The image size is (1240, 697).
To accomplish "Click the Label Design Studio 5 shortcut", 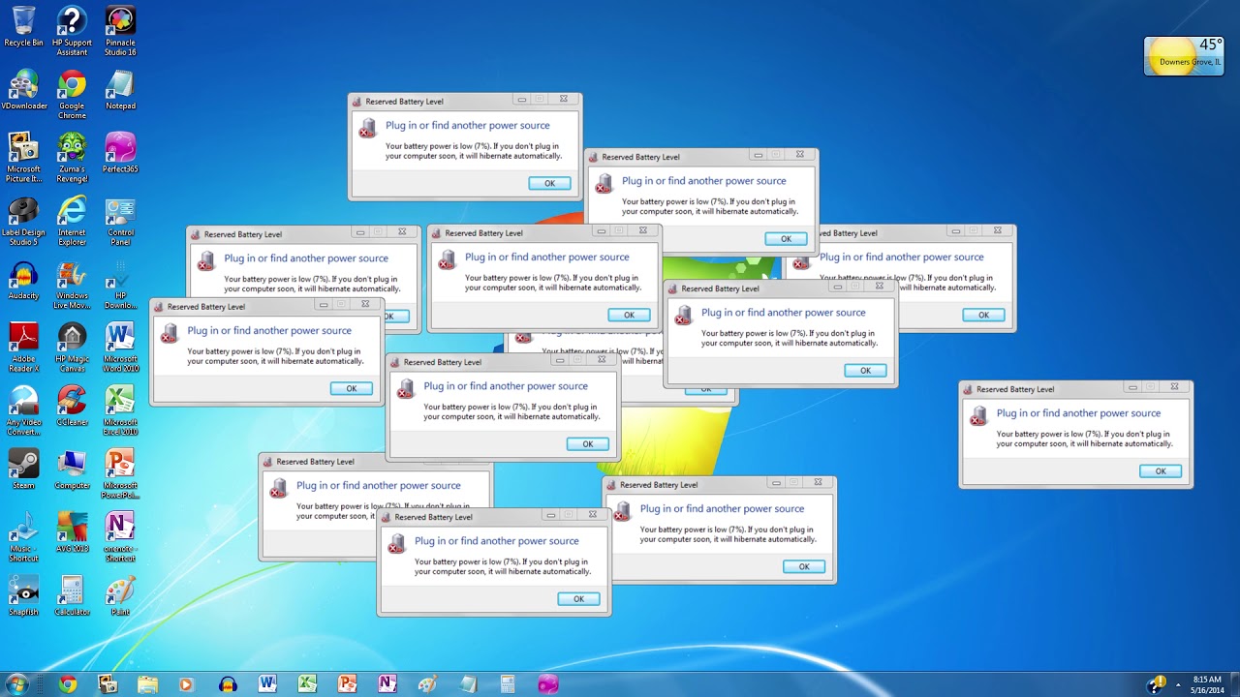I will (x=23, y=221).
